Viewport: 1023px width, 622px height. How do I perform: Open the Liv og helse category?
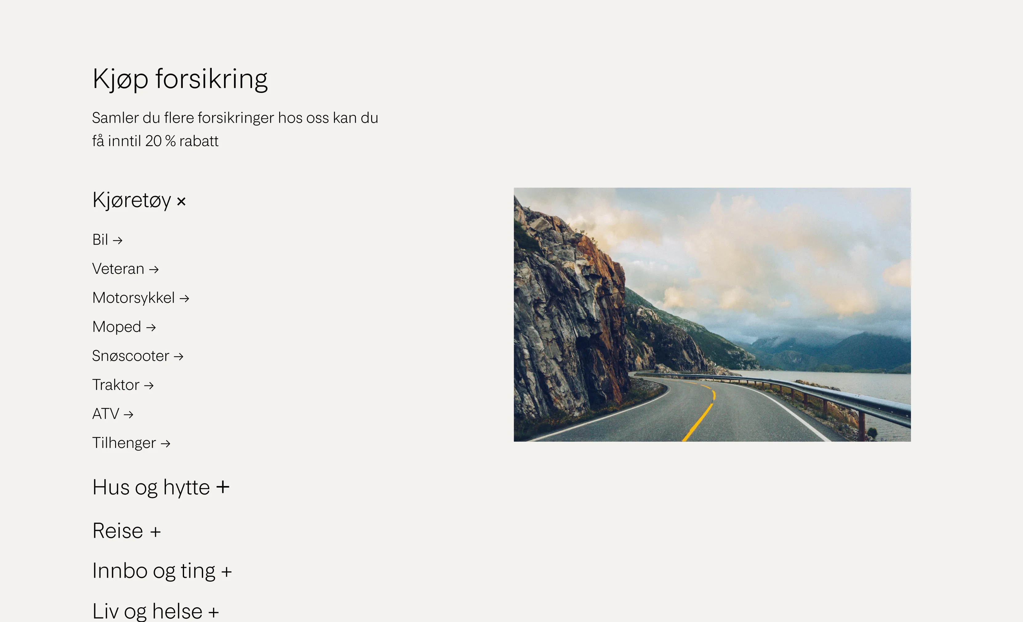156,611
